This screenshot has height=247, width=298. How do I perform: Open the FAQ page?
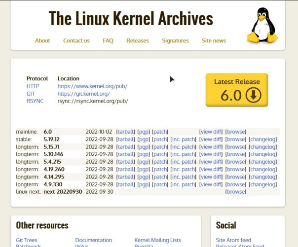[108, 40]
